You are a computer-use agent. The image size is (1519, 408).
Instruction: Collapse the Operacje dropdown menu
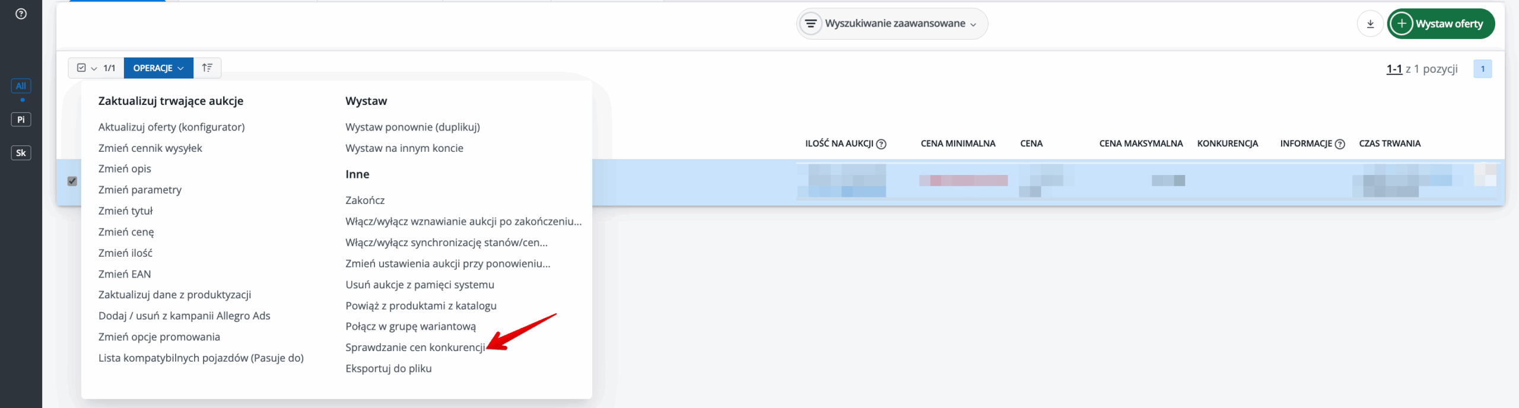158,68
